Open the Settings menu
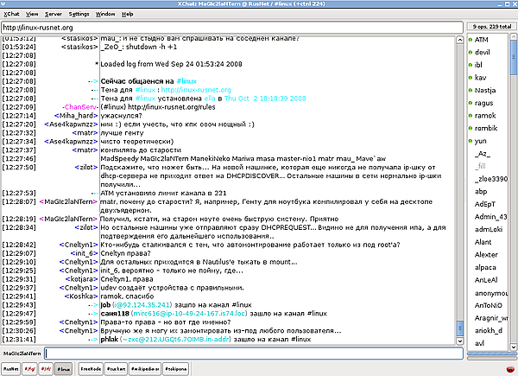Viewport: 518px width, 376px height. [79, 15]
